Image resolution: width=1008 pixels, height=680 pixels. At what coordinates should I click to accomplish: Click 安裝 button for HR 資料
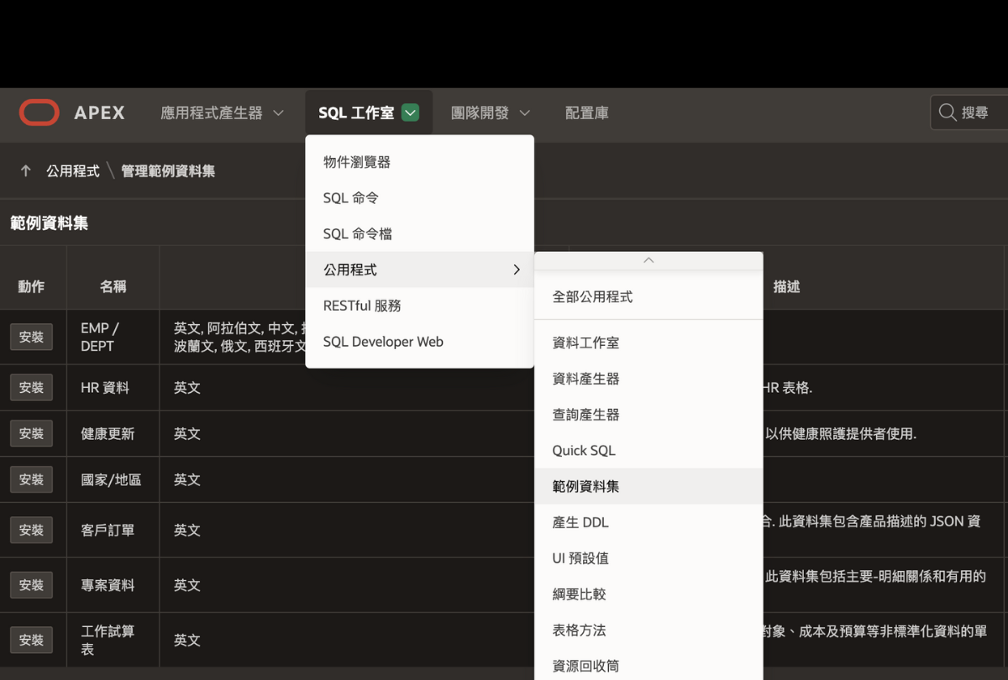tap(32, 387)
